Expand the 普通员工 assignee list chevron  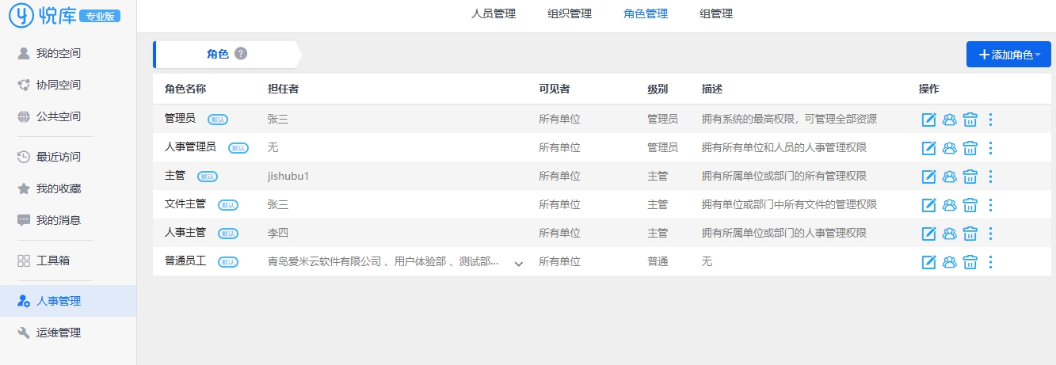pyautogui.click(x=519, y=264)
